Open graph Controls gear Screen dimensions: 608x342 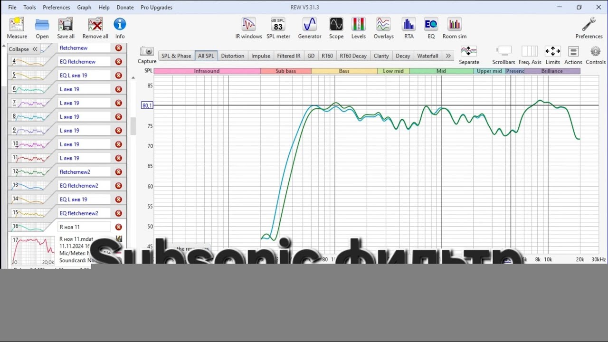click(x=596, y=55)
